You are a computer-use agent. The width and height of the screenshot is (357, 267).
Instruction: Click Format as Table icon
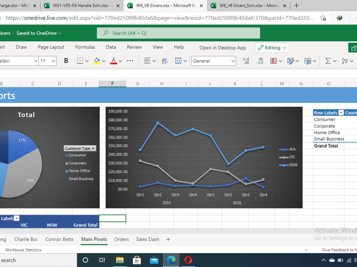tap(291, 61)
